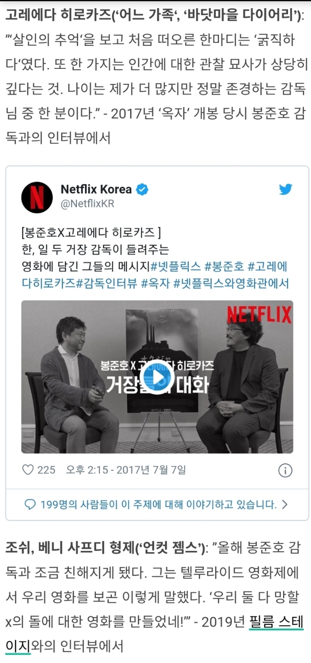
Task: Open tweet info circle icon
Action: 285,470
